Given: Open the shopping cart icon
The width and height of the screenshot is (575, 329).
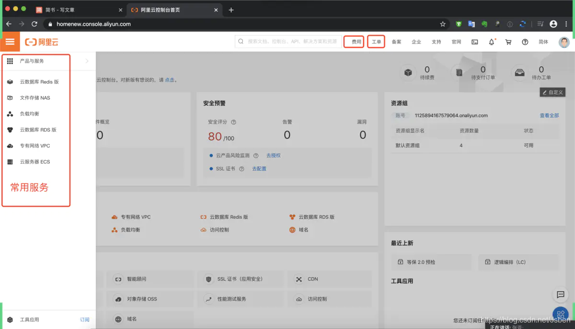Looking at the screenshot, I should pos(508,42).
